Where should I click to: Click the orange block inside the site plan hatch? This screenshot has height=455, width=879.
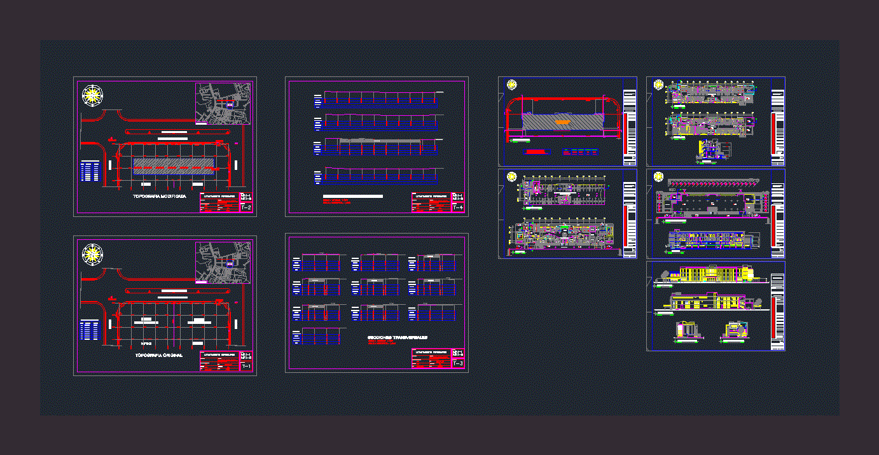tap(563, 121)
